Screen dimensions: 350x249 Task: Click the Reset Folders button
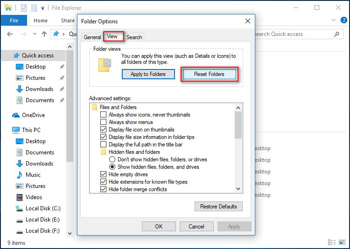[209, 74]
